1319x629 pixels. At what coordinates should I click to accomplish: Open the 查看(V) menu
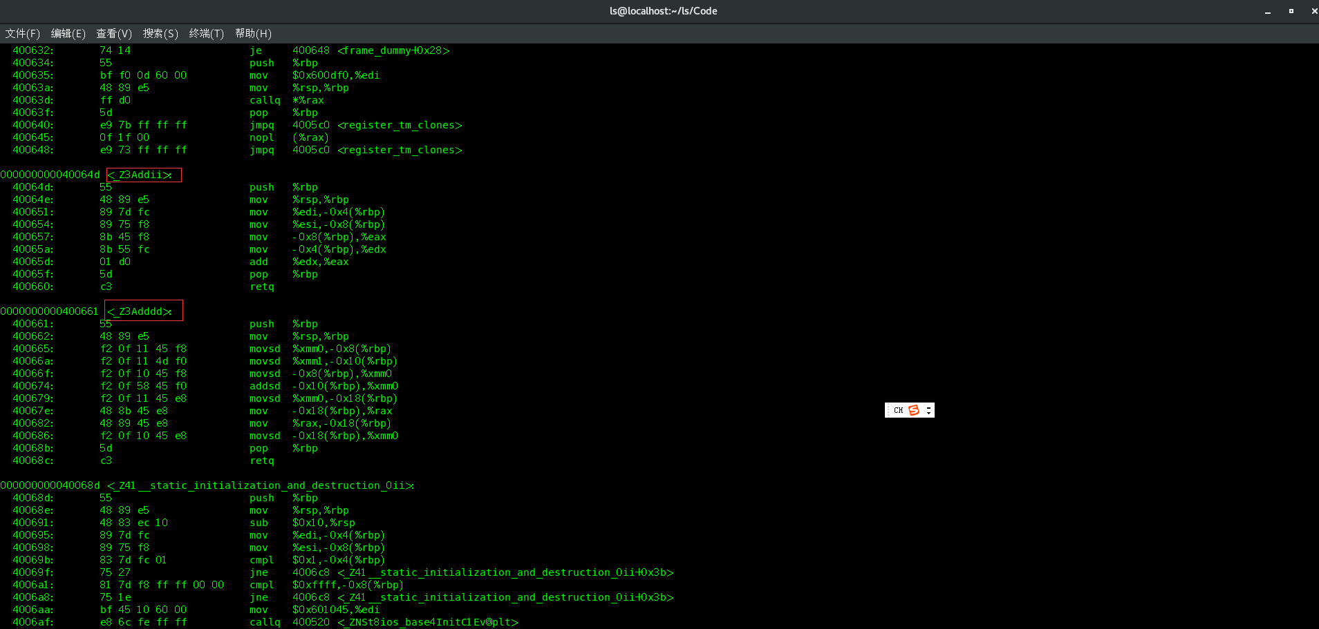pos(114,33)
